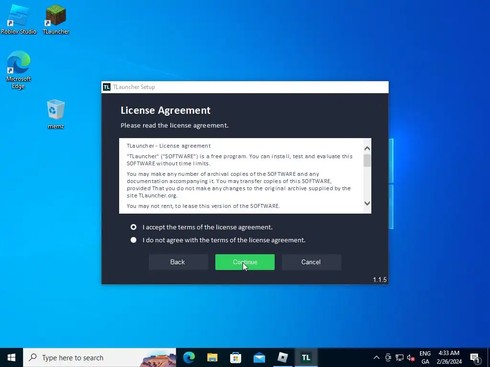Open the clock showing 4:33 AM
The width and height of the screenshot is (490, 367).
(449, 357)
